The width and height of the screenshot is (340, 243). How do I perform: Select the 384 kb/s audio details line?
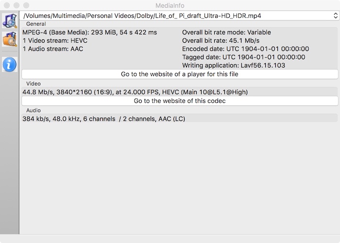coord(104,119)
